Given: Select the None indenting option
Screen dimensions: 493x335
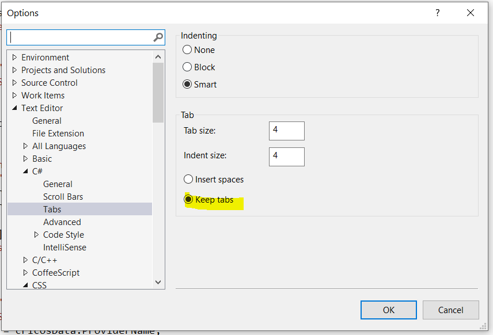Looking at the screenshot, I should [x=187, y=50].
